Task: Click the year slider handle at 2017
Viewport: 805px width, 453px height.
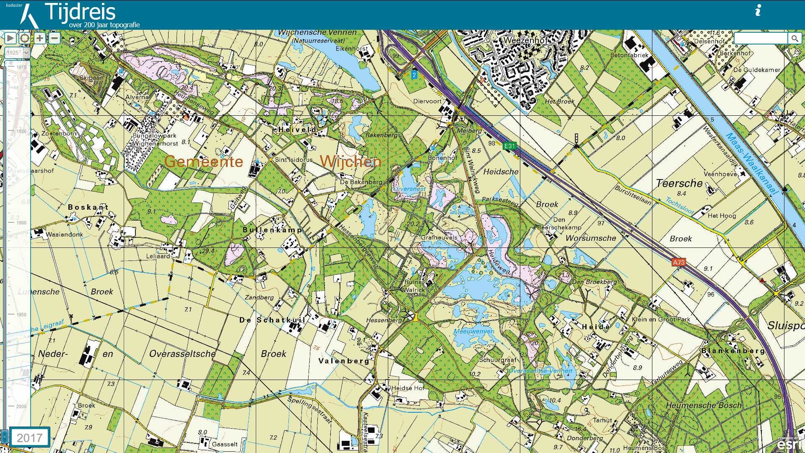Action: pyautogui.click(x=4, y=436)
